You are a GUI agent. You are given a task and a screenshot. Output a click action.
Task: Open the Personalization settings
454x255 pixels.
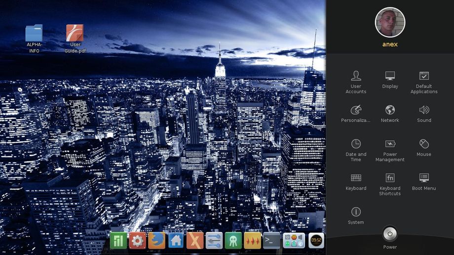coord(356,114)
